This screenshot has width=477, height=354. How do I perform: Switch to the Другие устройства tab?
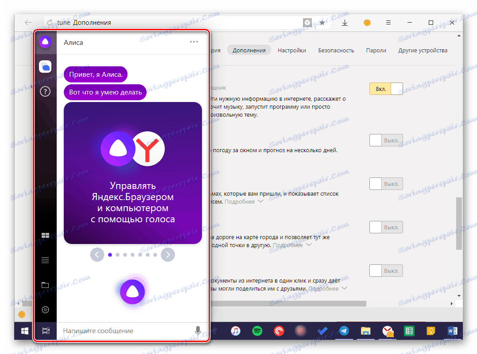423,51
